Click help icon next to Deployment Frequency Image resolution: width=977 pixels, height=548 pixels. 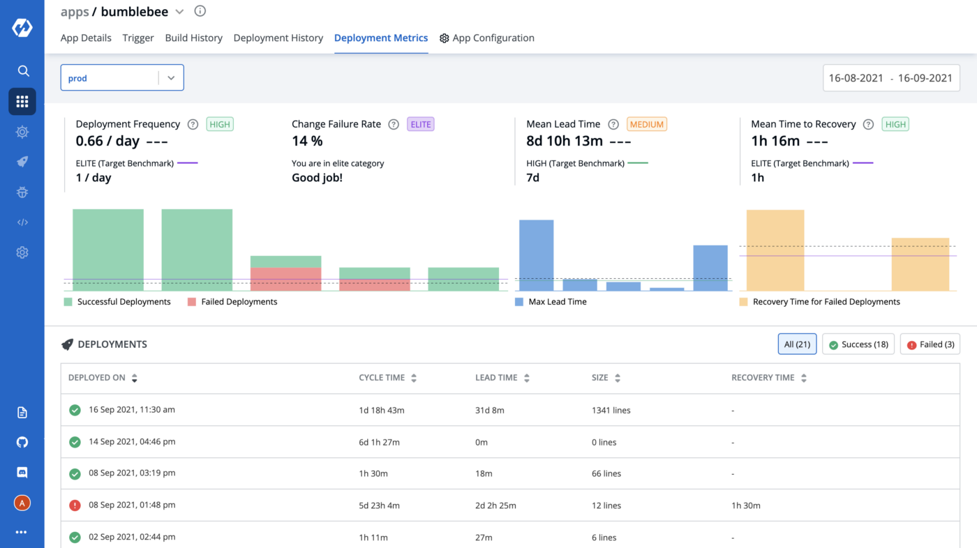(x=193, y=124)
